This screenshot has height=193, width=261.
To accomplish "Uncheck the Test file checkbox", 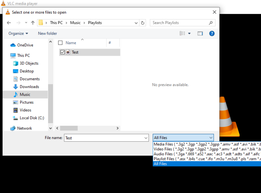I will pyautogui.click(x=62, y=52).
